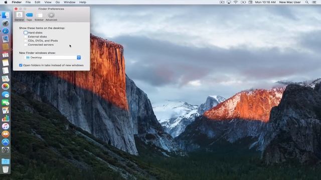Open the New Mac User account menu

coord(290,2)
